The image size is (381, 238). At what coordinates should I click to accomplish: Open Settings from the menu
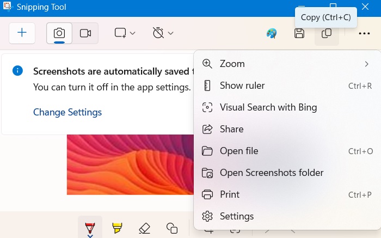287,216
